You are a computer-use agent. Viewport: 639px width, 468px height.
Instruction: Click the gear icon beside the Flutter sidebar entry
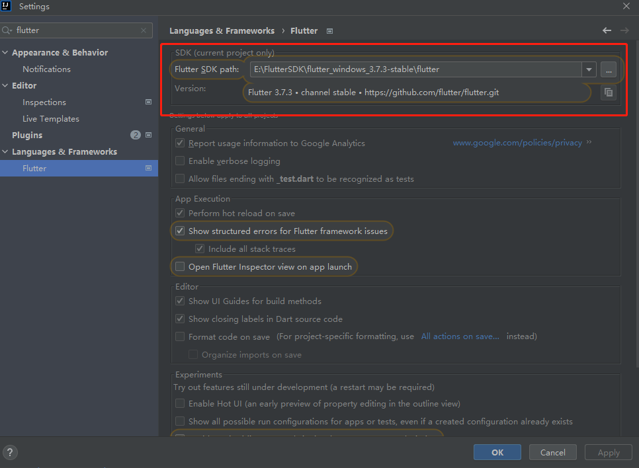point(148,168)
